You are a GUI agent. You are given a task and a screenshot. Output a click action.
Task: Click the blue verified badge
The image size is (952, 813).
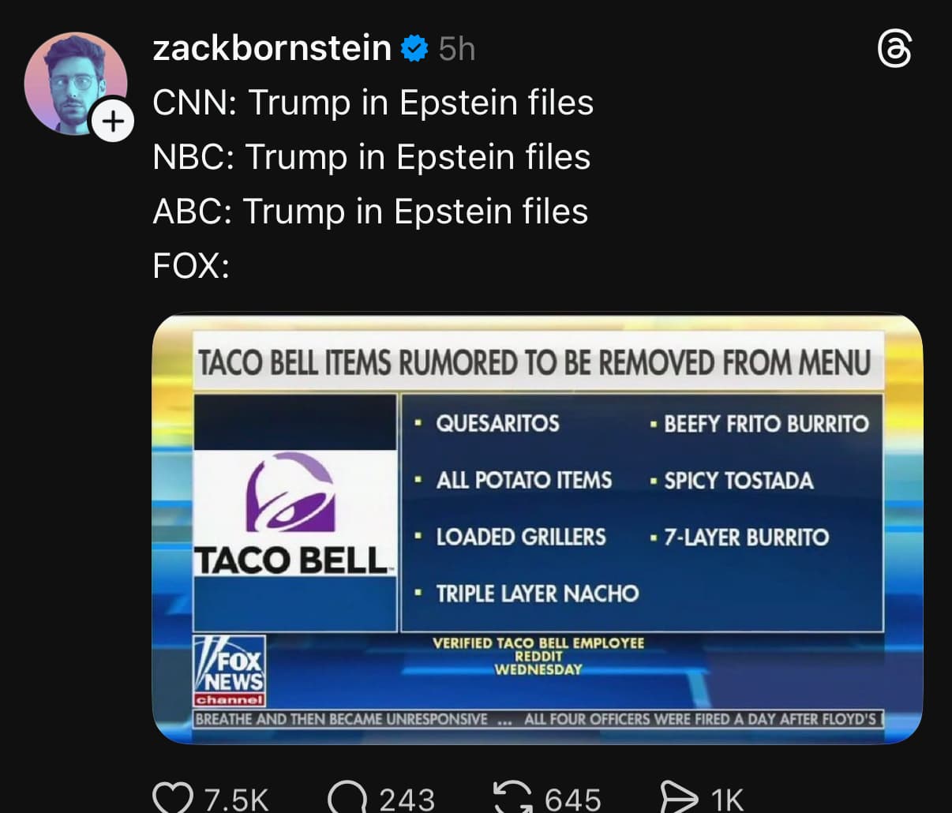click(x=414, y=49)
